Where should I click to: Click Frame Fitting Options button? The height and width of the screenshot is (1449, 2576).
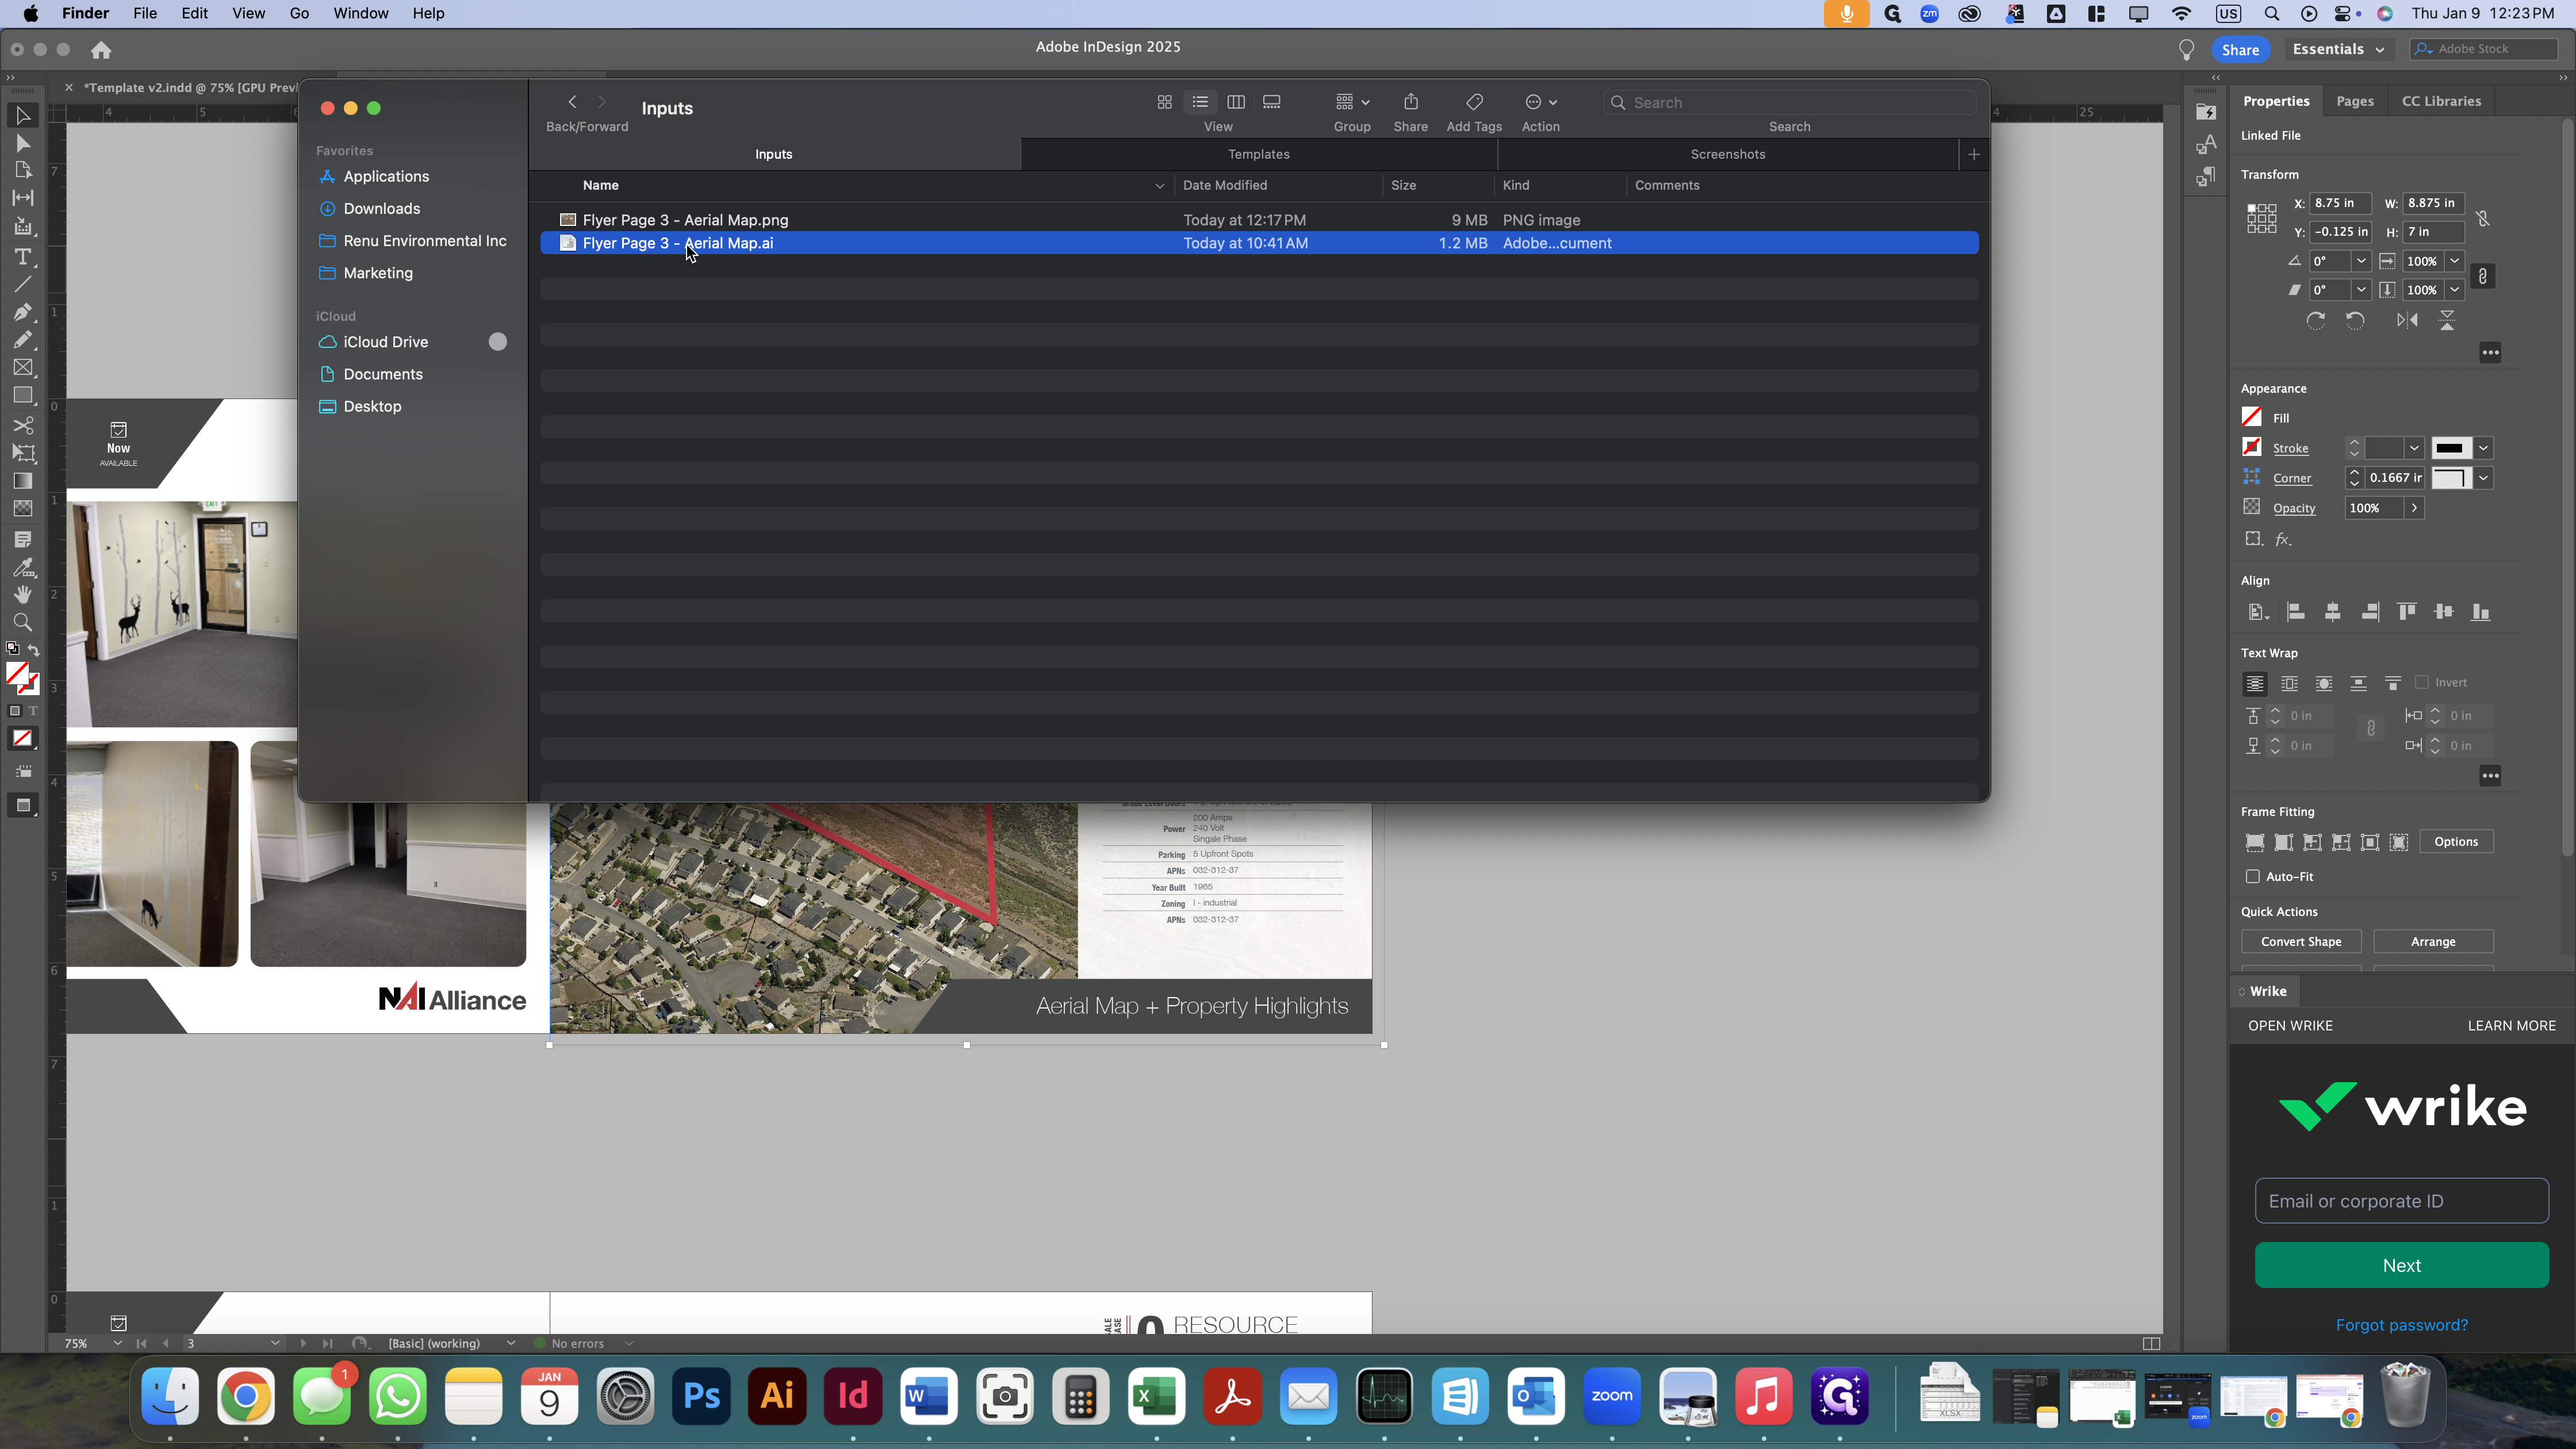[2456, 842]
